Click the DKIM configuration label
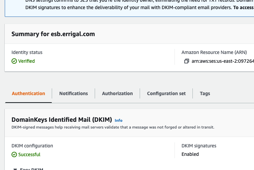 32,146
